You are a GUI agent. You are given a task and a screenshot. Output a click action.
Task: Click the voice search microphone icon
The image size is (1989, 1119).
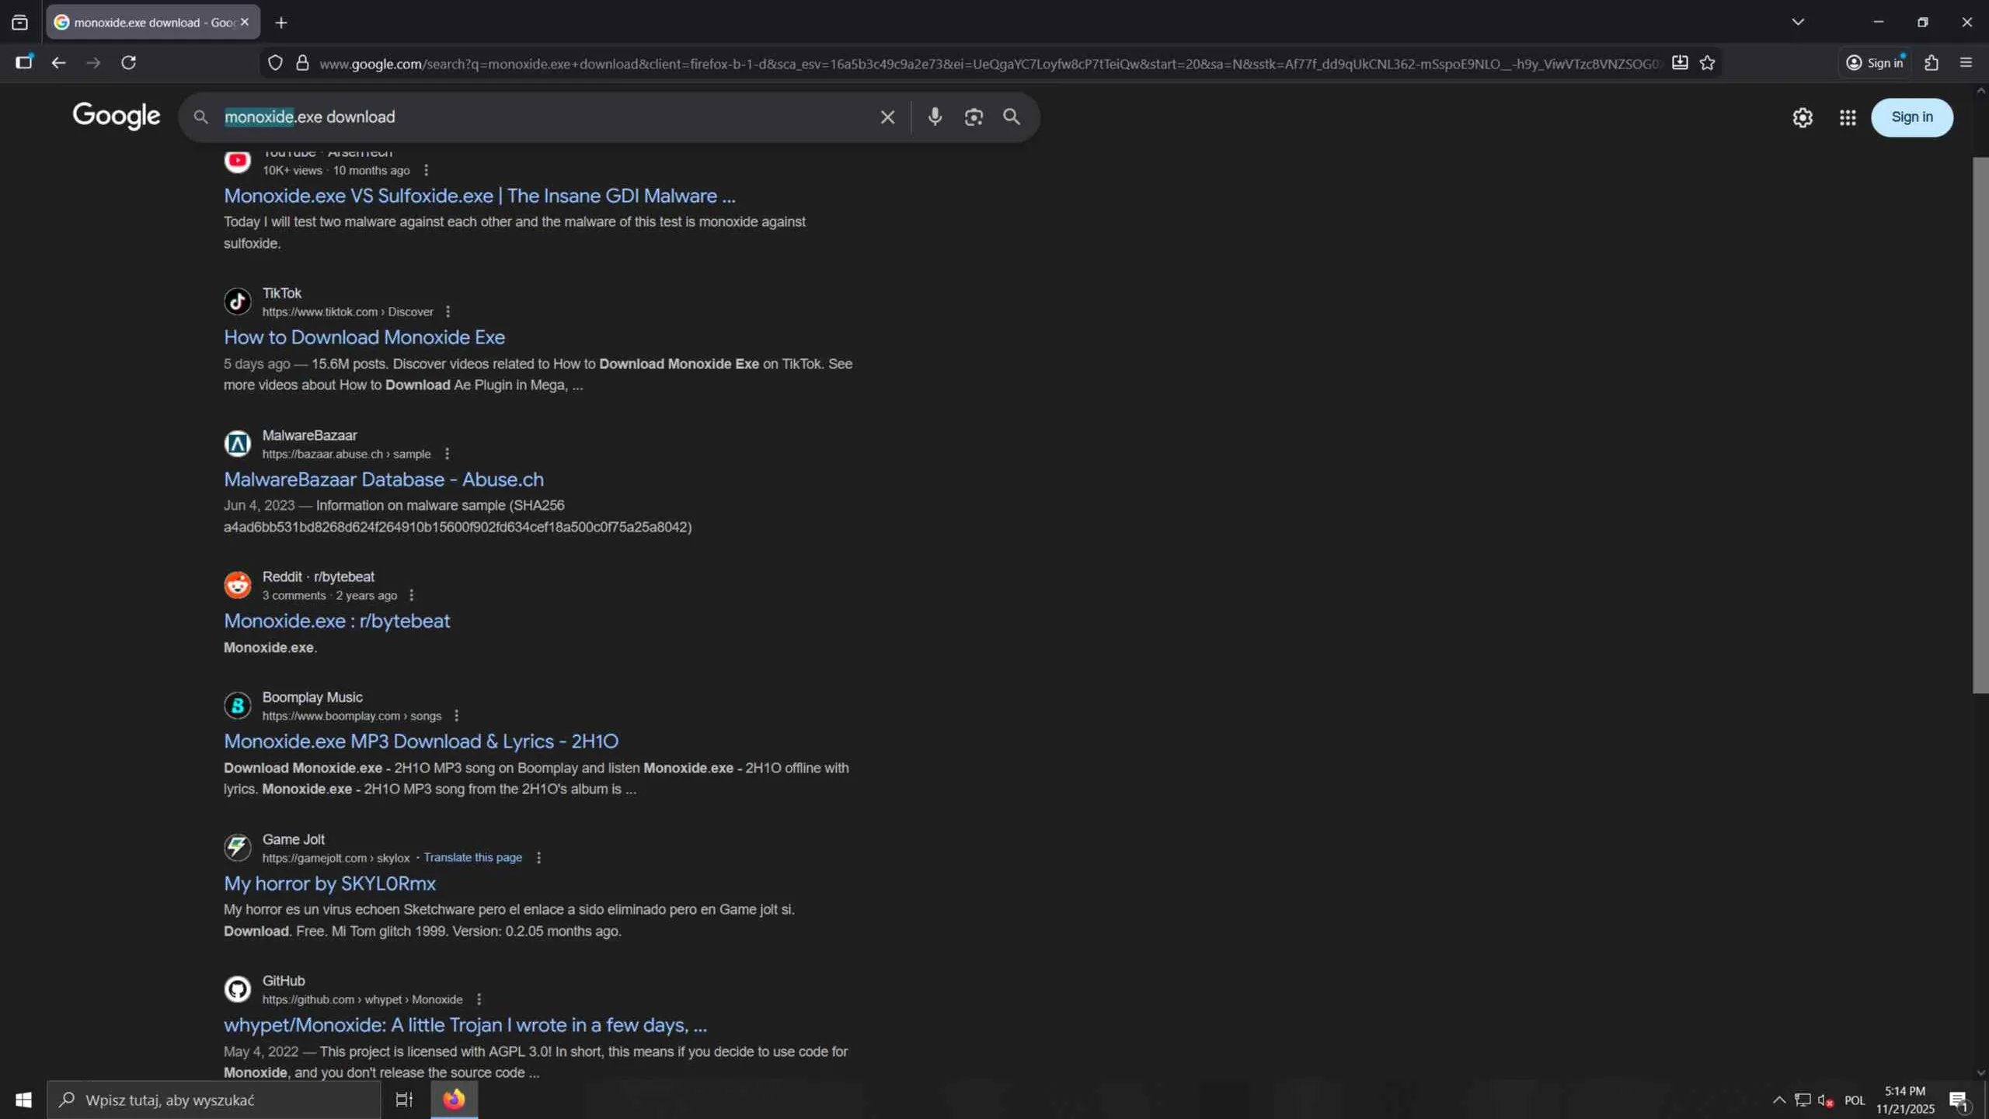(935, 117)
